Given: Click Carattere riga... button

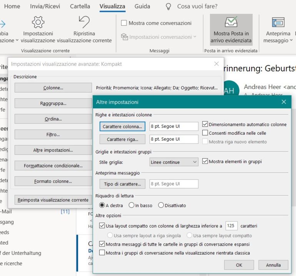Looking at the screenshot, I should [x=122, y=139].
